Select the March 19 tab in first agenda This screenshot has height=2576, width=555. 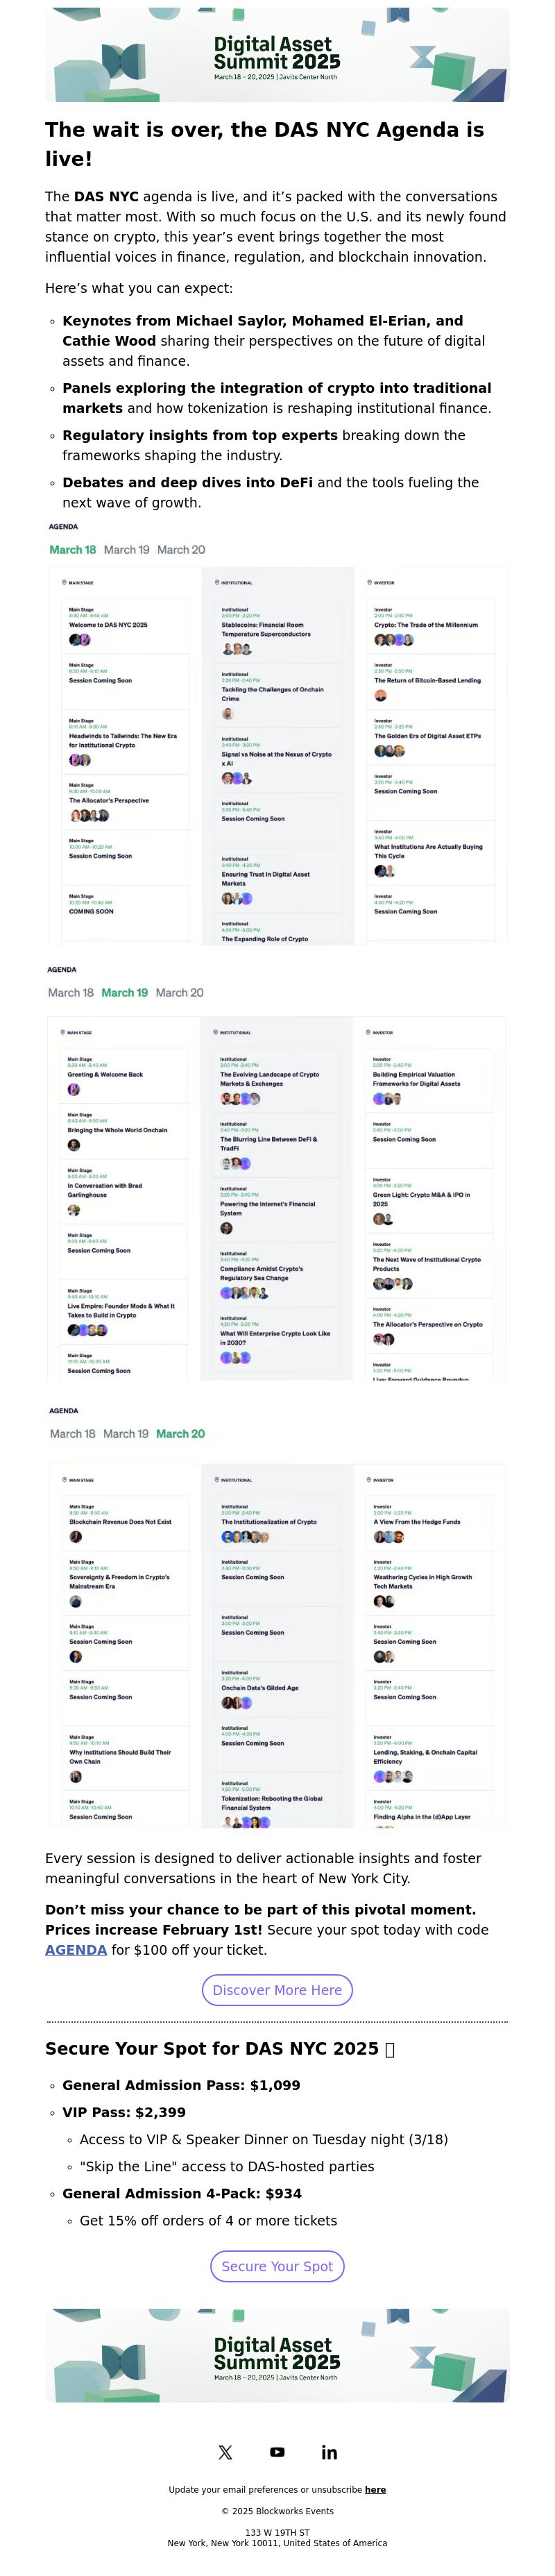tap(127, 549)
